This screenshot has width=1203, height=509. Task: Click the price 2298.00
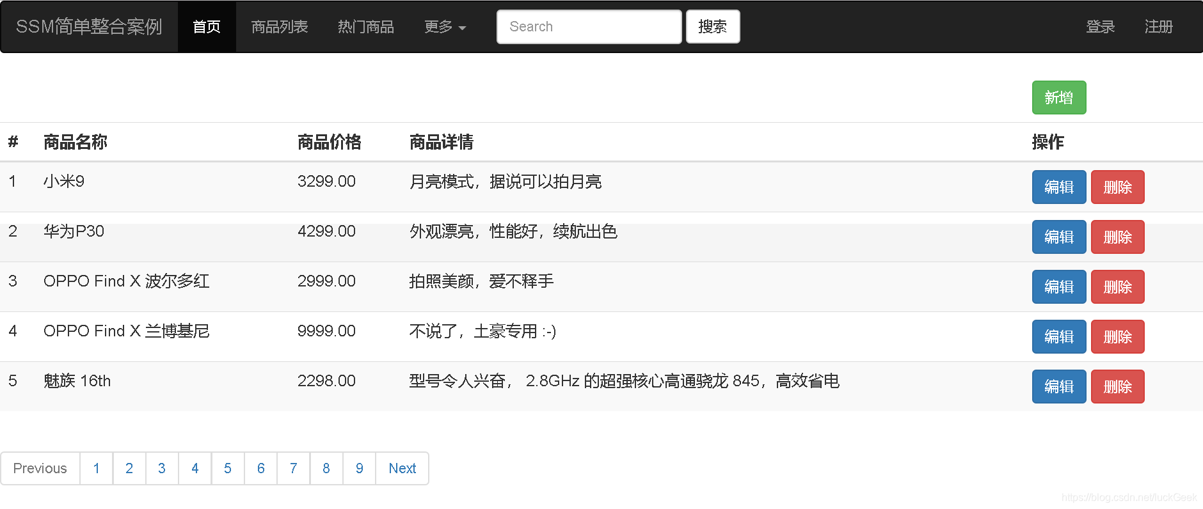pyautogui.click(x=326, y=381)
